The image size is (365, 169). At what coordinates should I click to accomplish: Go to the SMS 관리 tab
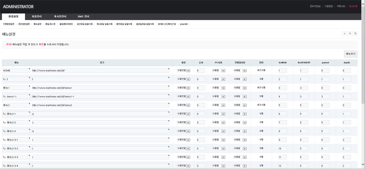click(x=83, y=17)
